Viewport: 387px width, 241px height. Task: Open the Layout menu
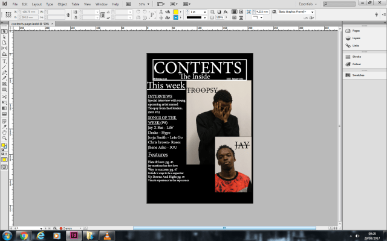point(36,4)
